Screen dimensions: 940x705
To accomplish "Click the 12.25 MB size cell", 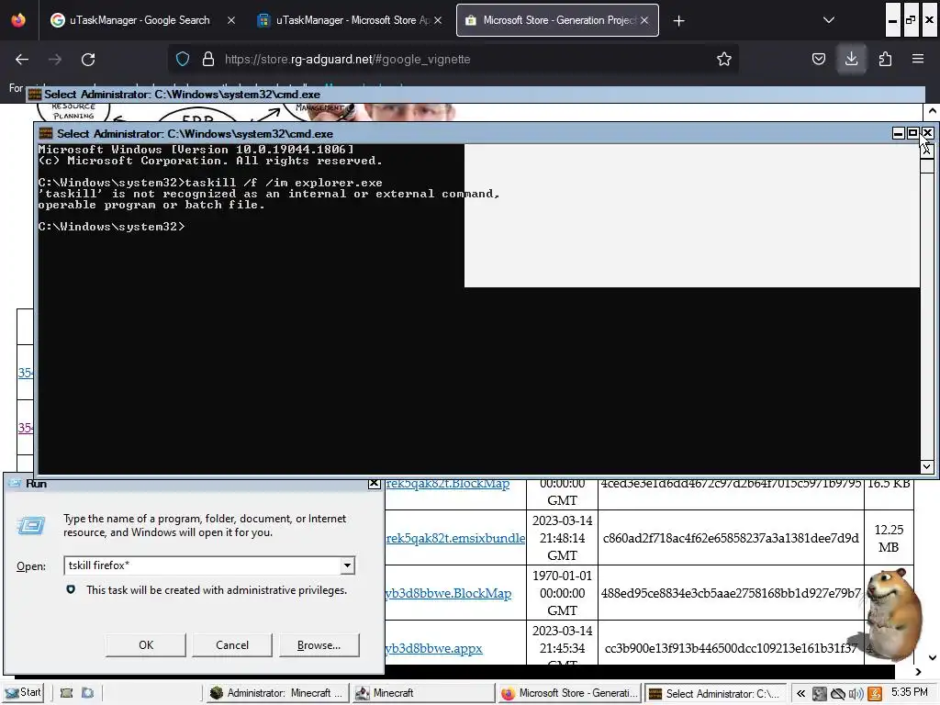I will [889, 538].
